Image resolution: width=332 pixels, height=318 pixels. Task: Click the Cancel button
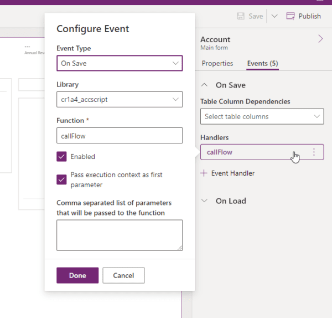(123, 275)
